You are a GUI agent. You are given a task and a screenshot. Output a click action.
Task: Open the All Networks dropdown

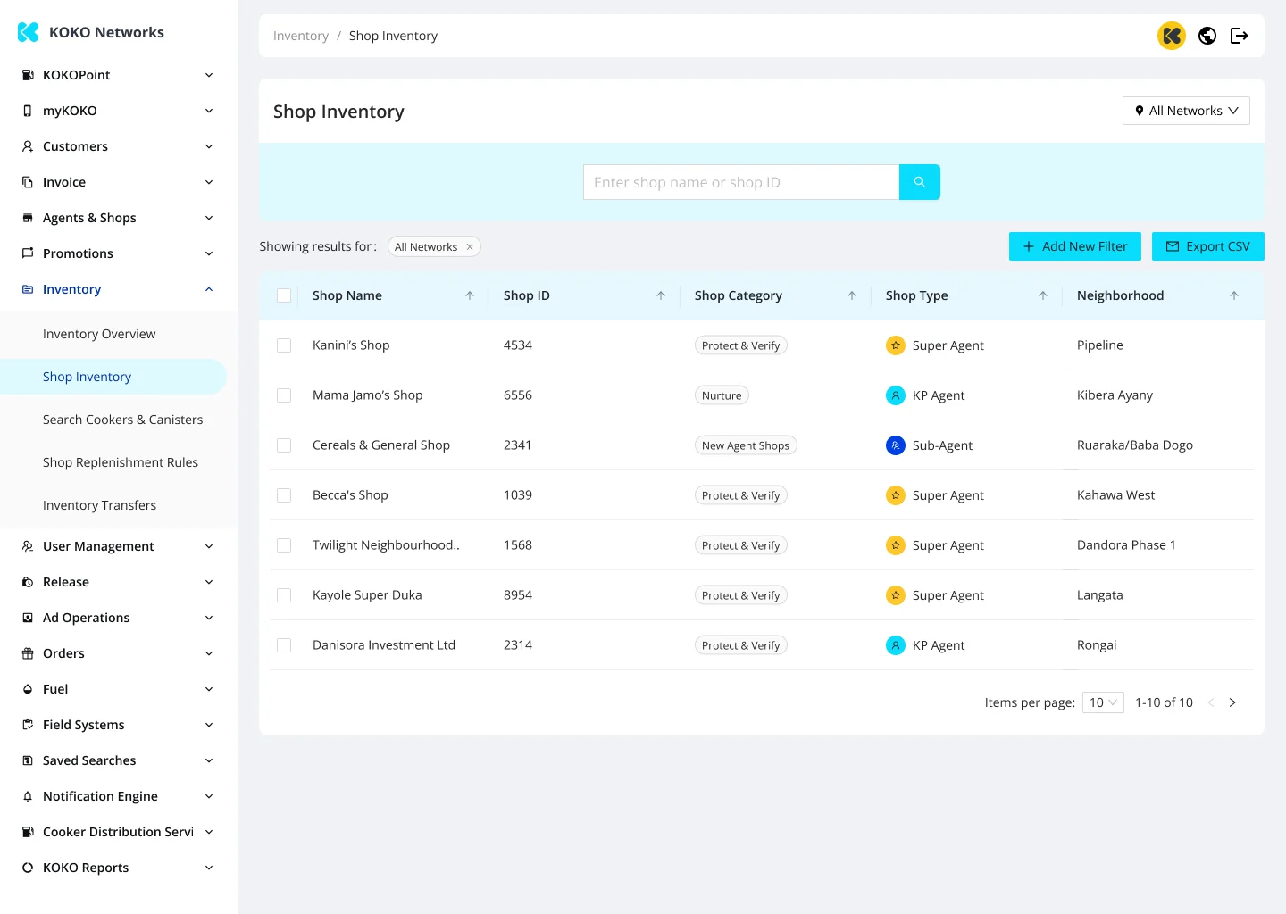(x=1186, y=111)
